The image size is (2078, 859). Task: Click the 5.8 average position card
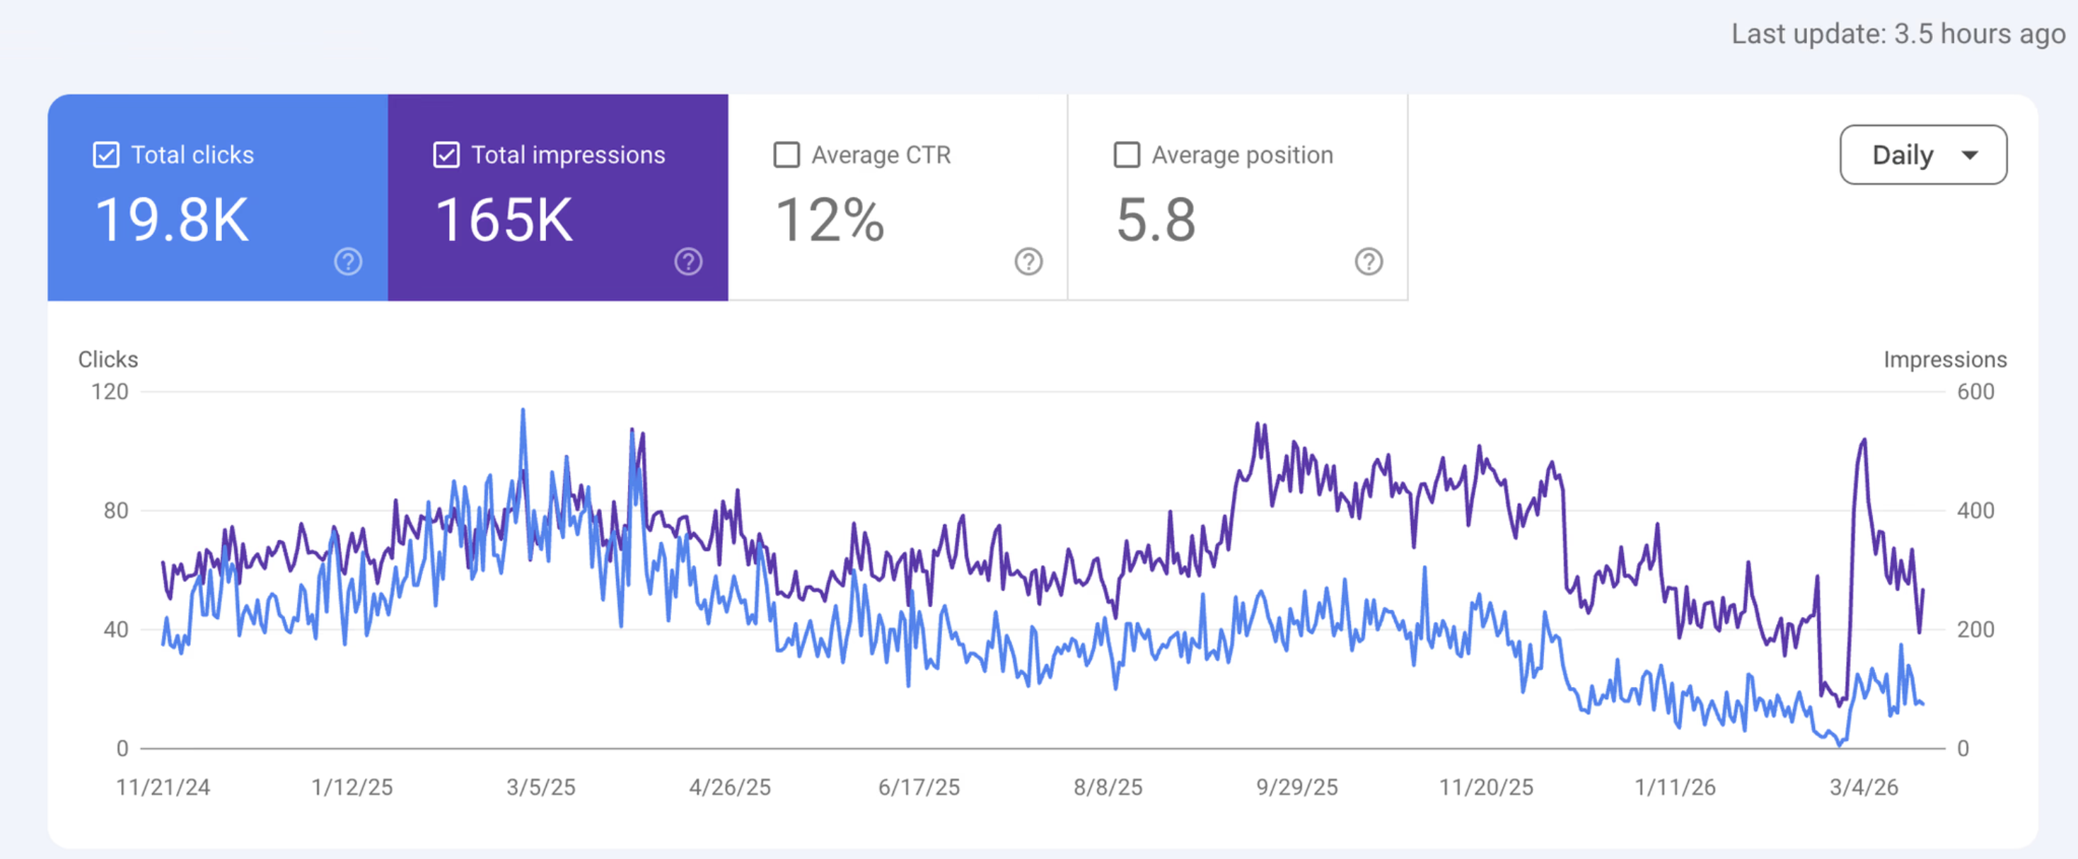click(1238, 197)
